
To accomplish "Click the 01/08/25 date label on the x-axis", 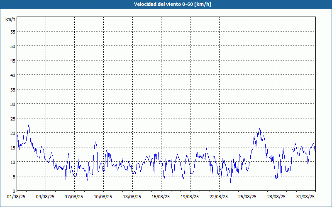I will [x=16, y=197].
